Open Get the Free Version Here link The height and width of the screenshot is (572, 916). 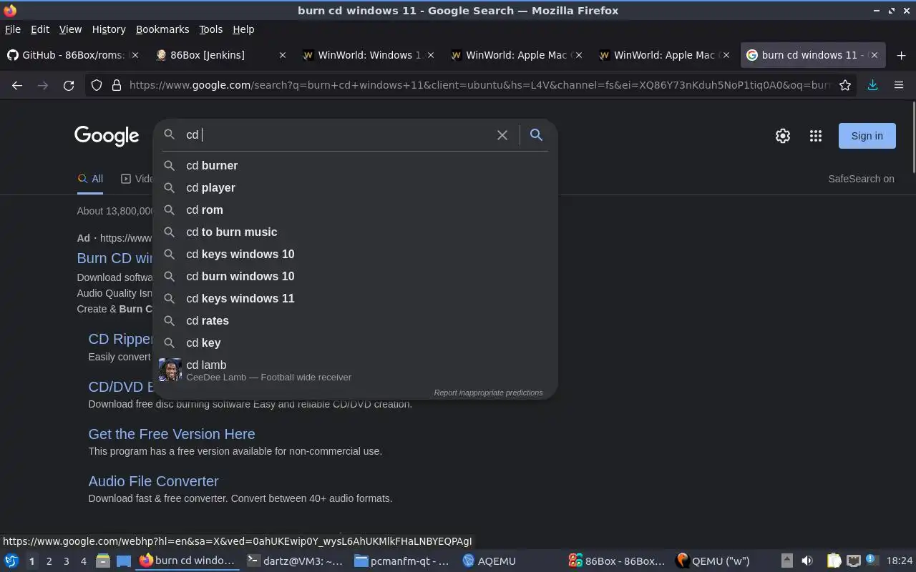pyautogui.click(x=172, y=434)
